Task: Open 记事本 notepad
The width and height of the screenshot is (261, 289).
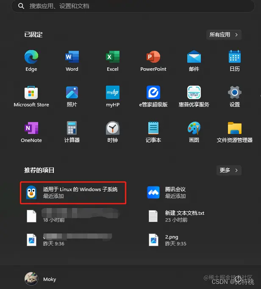Action: pos(153,132)
